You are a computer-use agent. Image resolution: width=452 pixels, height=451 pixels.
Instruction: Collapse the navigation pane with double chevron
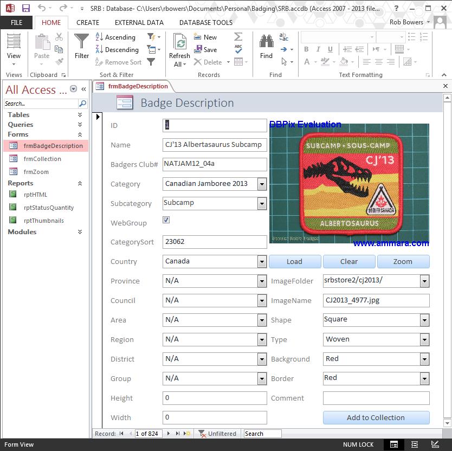point(83,89)
